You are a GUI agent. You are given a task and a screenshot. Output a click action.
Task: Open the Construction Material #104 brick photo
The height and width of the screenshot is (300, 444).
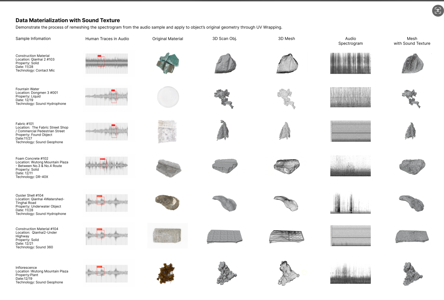168,236
